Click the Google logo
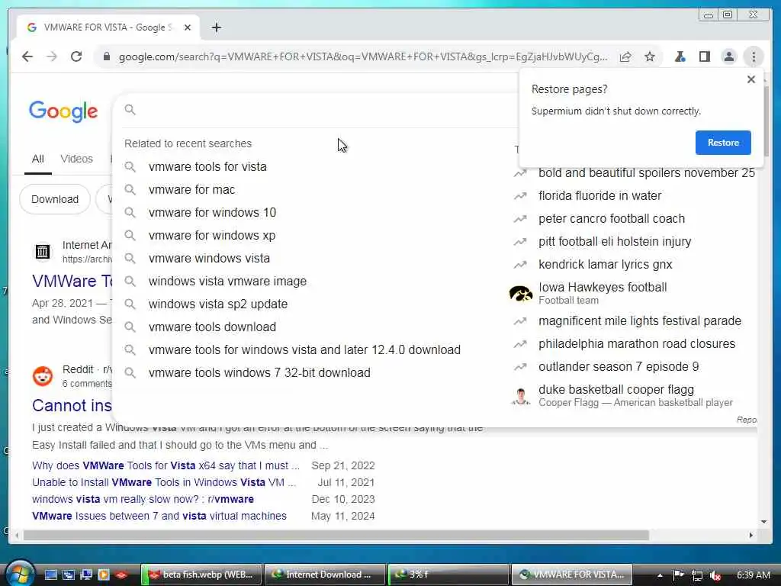 (63, 111)
